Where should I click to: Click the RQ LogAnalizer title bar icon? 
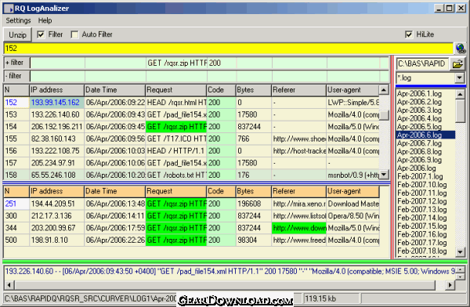pyautogui.click(x=9, y=9)
